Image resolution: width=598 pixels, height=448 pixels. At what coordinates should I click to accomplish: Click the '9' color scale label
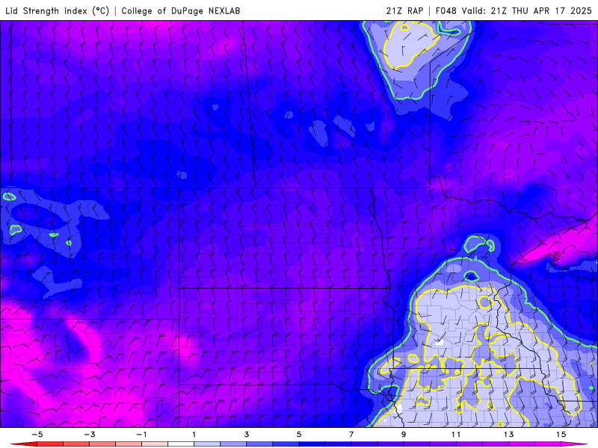pyautogui.click(x=404, y=435)
